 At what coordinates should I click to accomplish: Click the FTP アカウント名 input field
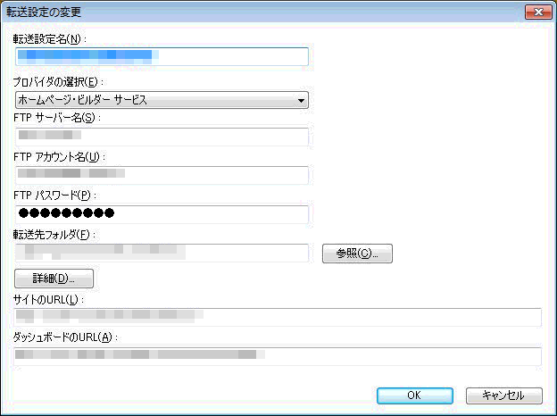coord(162,175)
